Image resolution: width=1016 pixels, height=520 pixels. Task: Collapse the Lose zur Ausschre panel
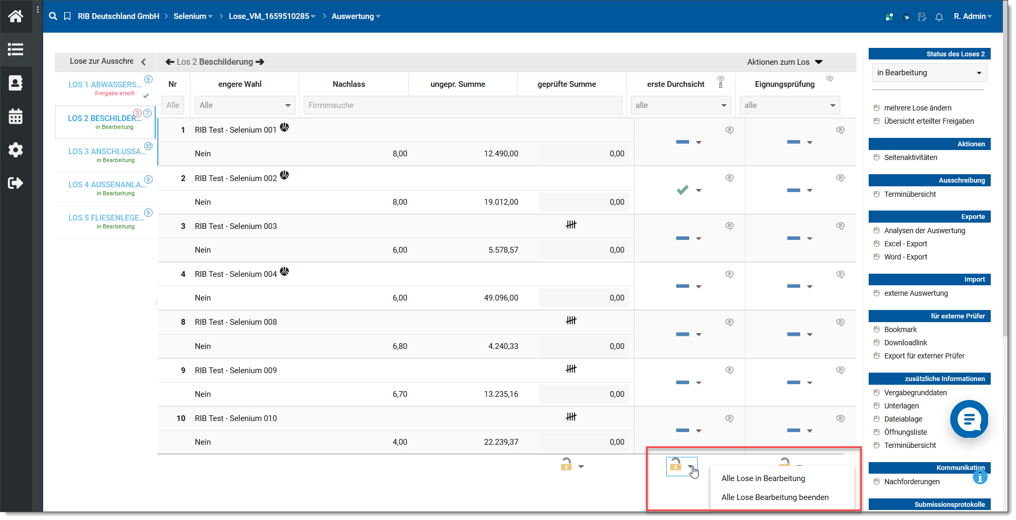point(144,62)
